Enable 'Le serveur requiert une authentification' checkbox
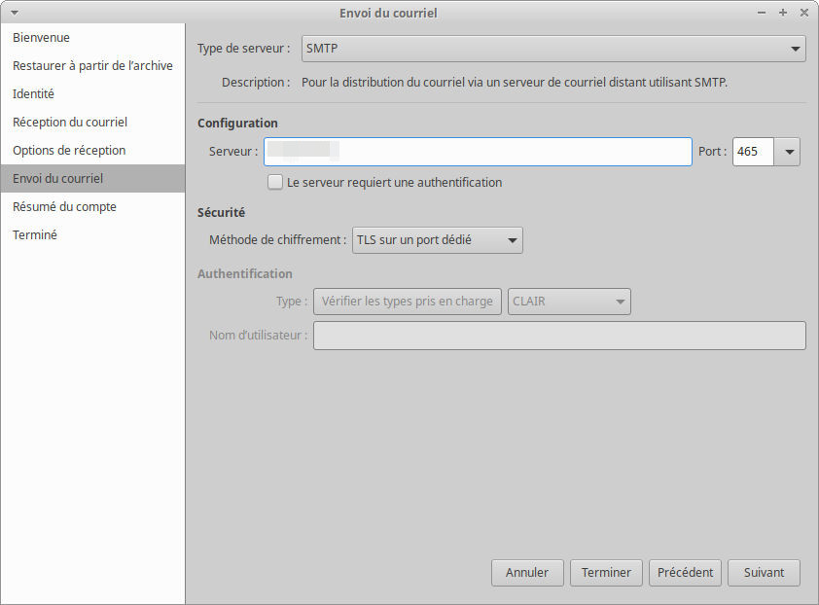This screenshot has height=605, width=819. pos(276,182)
